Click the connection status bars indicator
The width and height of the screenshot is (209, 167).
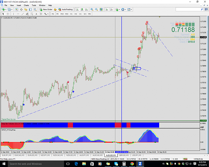(185, 159)
